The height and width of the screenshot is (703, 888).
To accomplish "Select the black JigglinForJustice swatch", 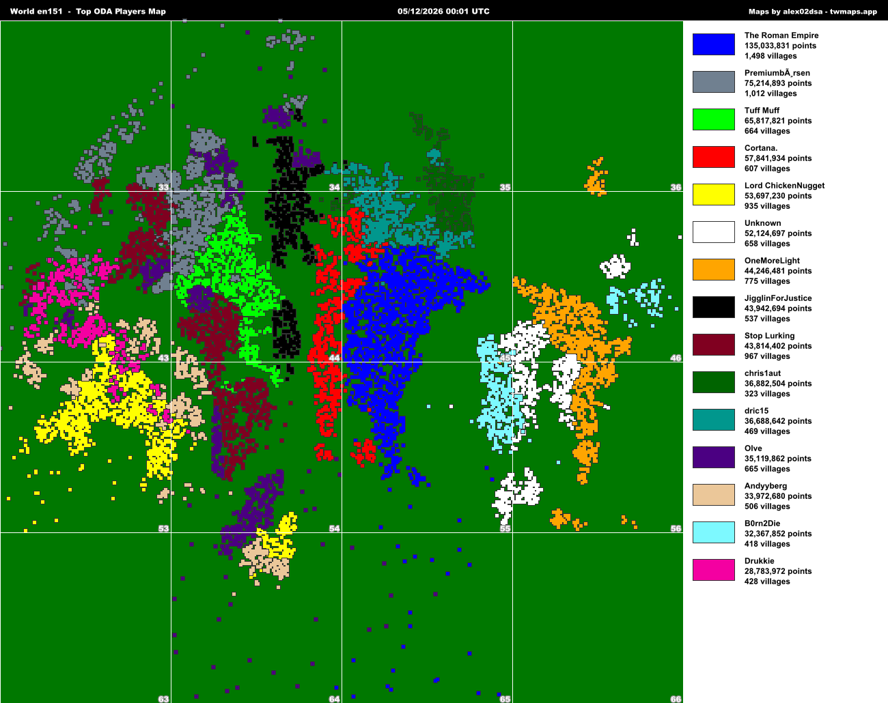I will (714, 307).
